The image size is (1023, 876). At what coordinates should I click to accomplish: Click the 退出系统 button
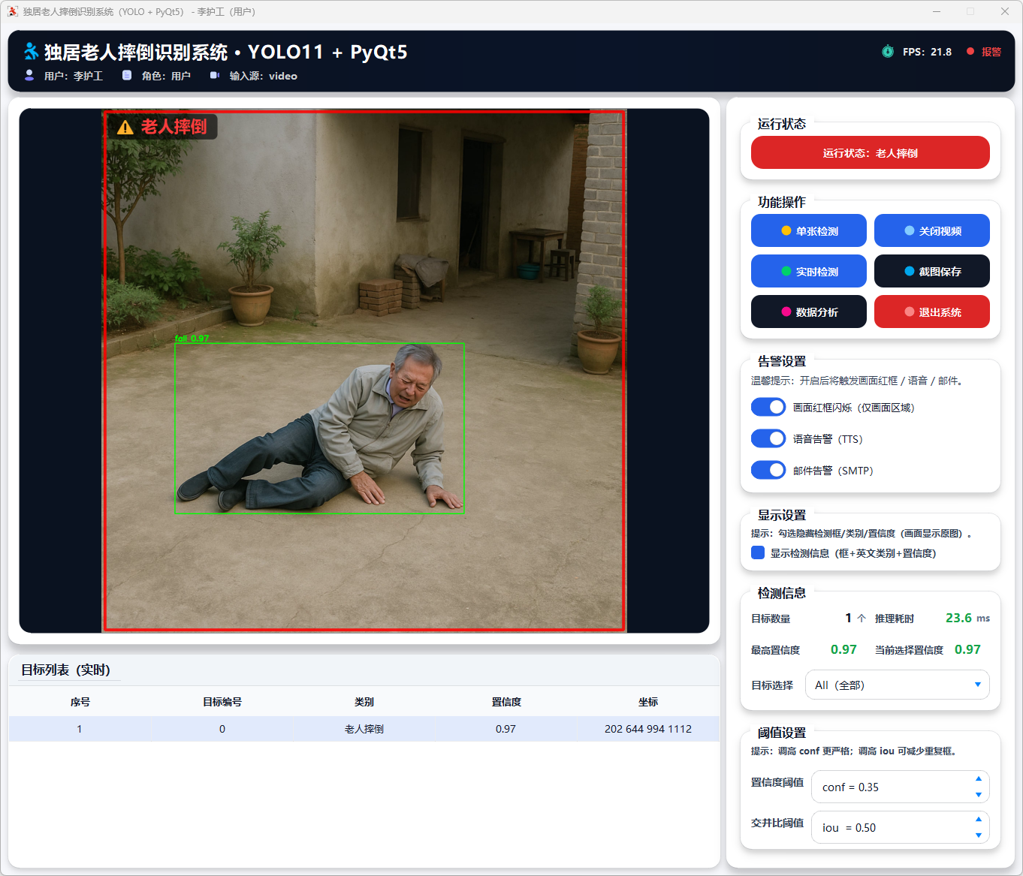[x=931, y=312]
